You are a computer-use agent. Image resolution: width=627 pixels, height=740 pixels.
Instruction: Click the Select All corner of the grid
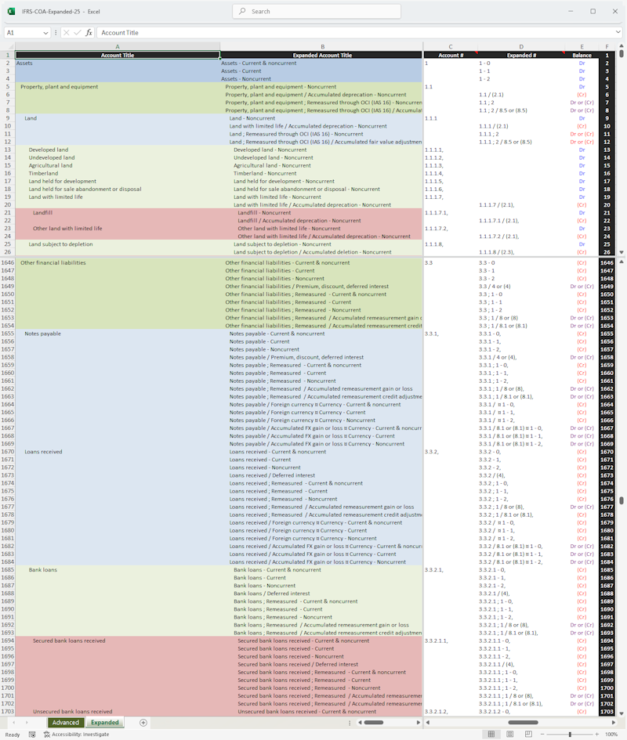pyautogui.click(x=9, y=47)
